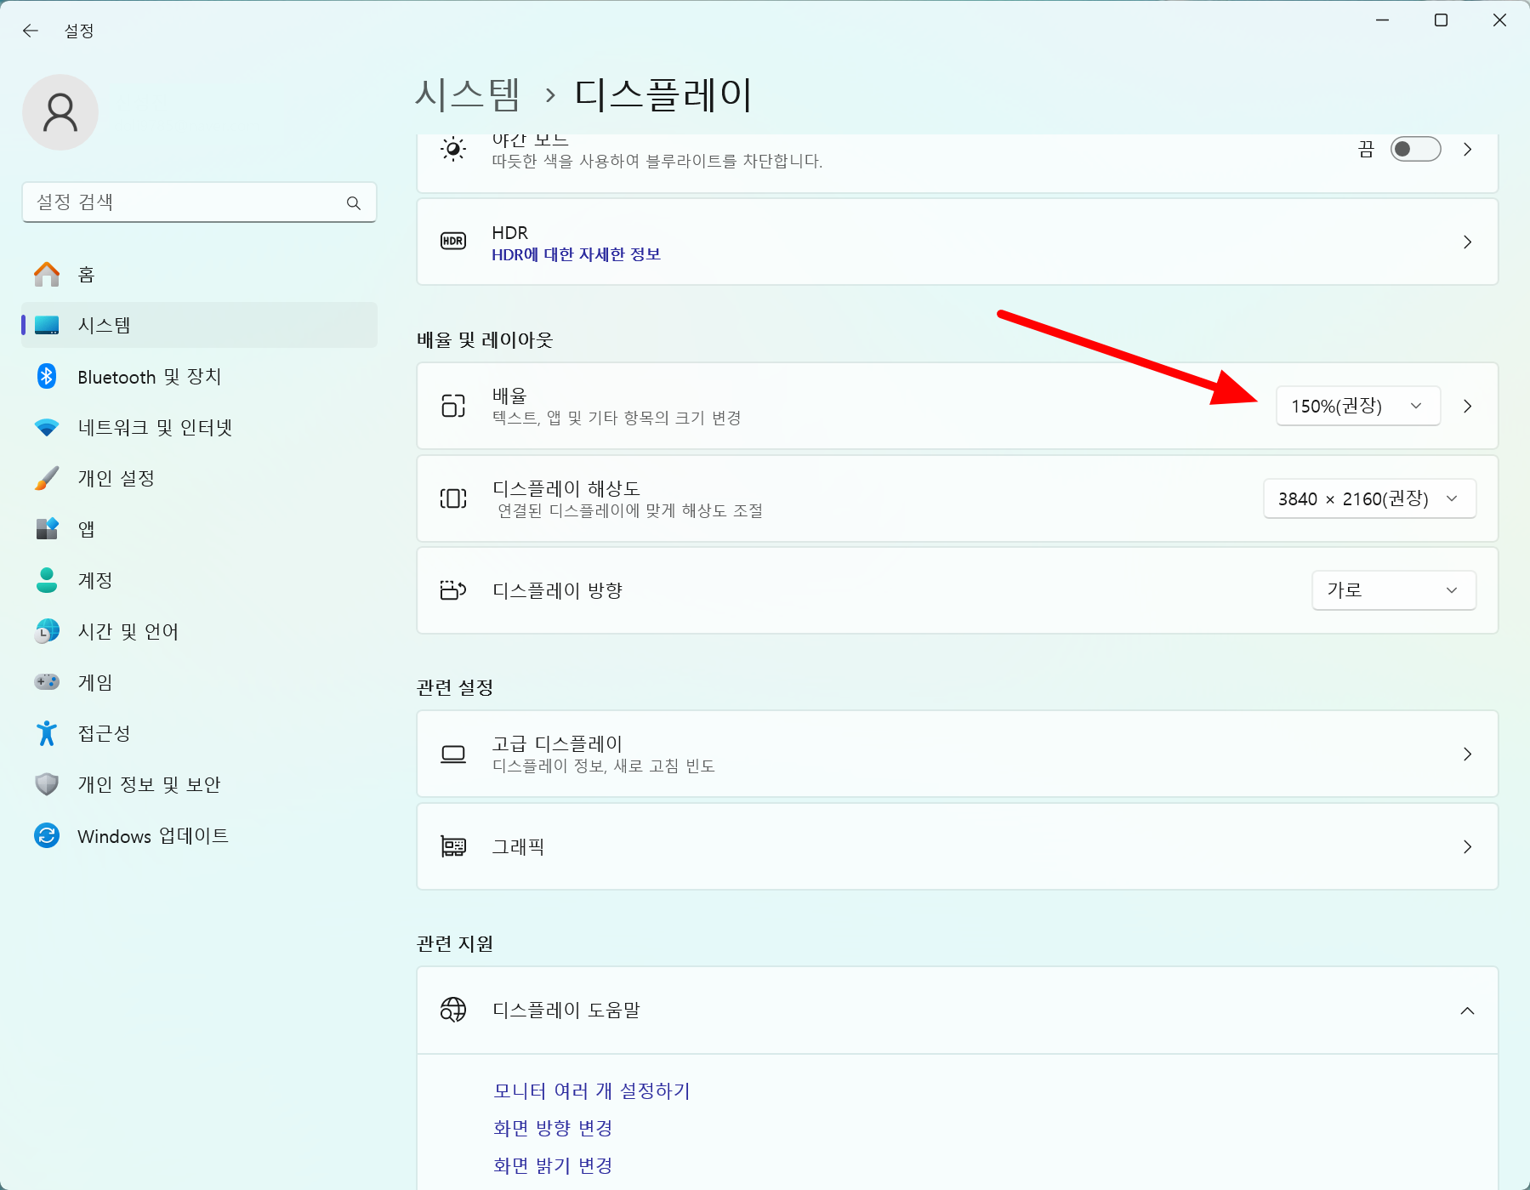Image resolution: width=1530 pixels, height=1190 pixels.
Task: Open Bluetooth 및 장치 section
Action: pyautogui.click(x=199, y=376)
